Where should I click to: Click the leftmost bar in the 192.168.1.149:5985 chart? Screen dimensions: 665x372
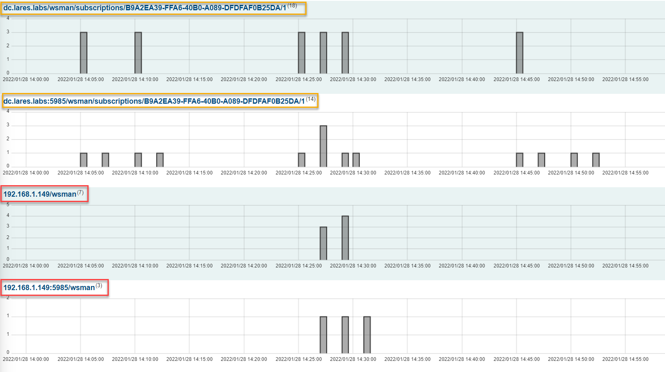[x=323, y=335]
